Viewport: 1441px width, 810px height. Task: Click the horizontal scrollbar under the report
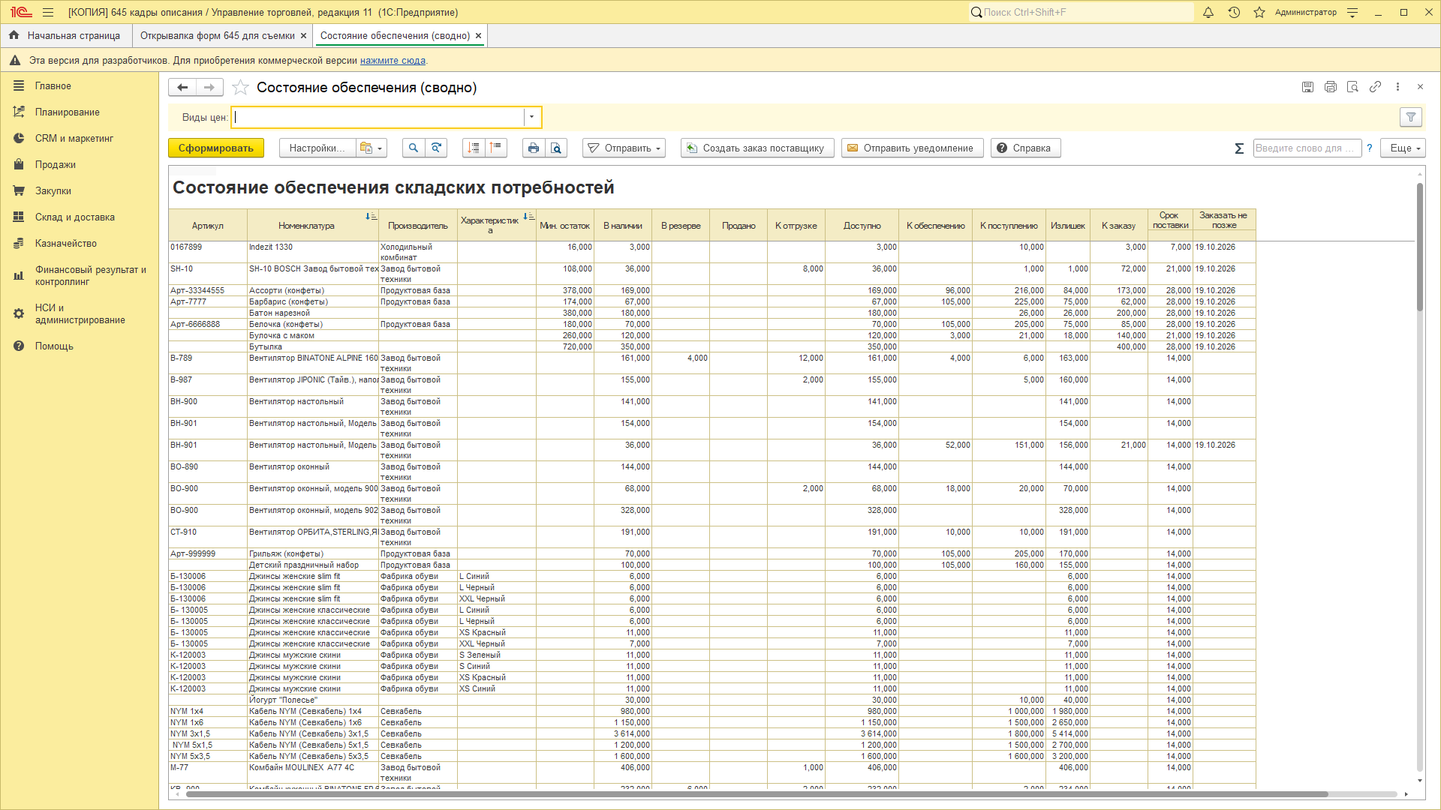tap(757, 794)
